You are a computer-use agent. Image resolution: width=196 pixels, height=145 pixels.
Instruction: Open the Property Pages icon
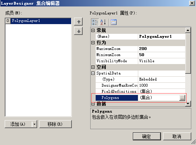[114, 22]
